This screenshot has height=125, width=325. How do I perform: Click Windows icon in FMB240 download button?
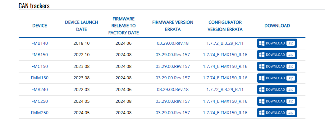pyautogui.click(x=262, y=90)
